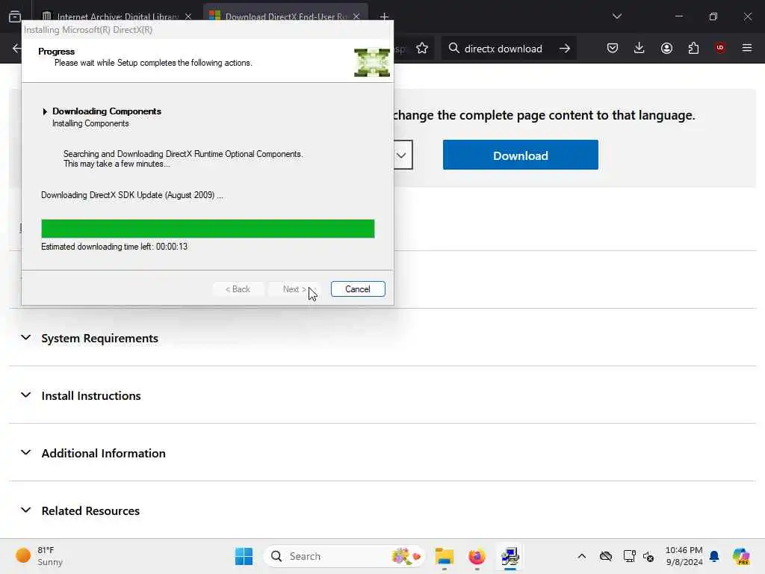765x574 pixels.
Task: Click the search magnifier in search bar
Action: 453,49
